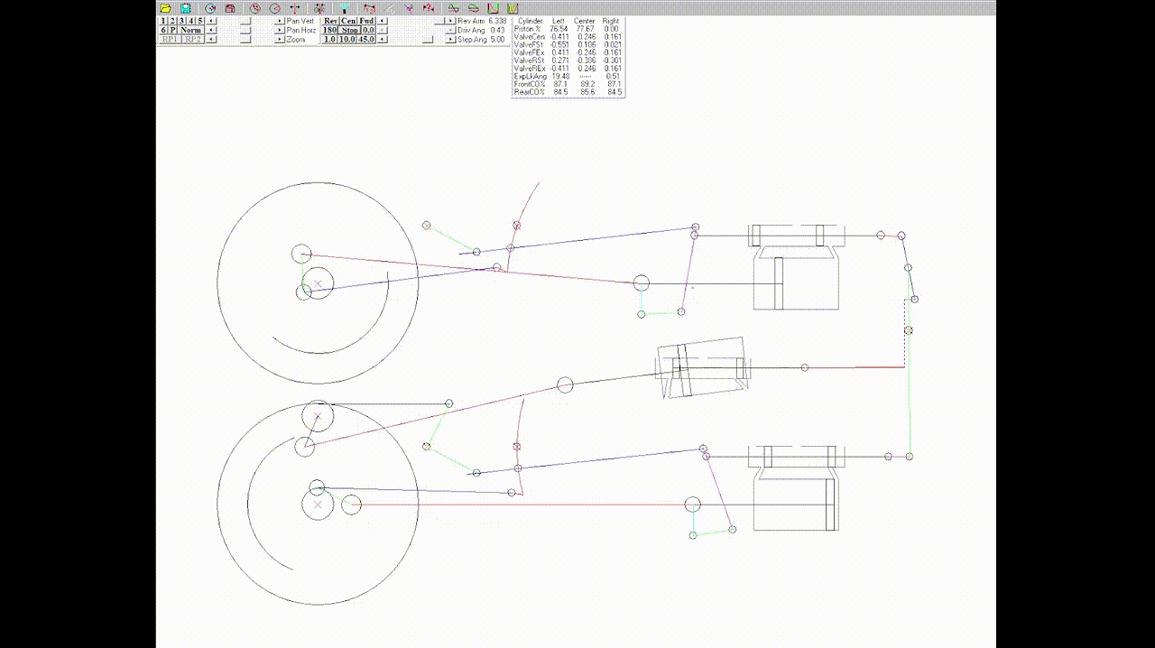Click the red printer icon in toolbar
Screen dimensions: 1155x648
click(x=230, y=8)
